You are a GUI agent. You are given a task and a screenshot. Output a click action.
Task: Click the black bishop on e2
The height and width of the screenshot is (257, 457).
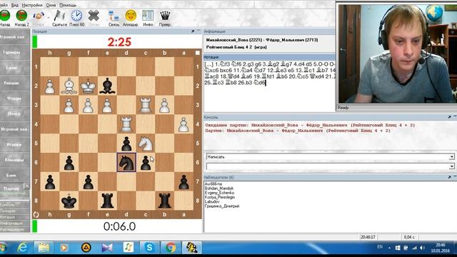tap(107, 86)
